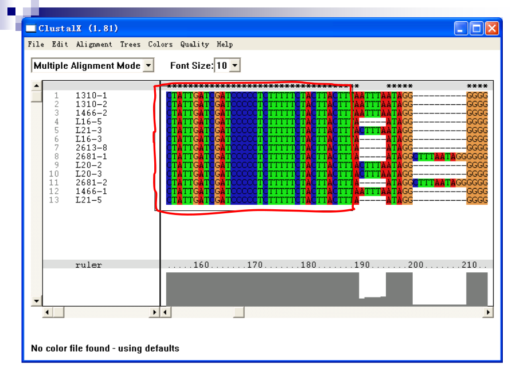The height and width of the screenshot is (387, 516).
Task: Click the Font Size value field showing 10
Action: (x=222, y=65)
